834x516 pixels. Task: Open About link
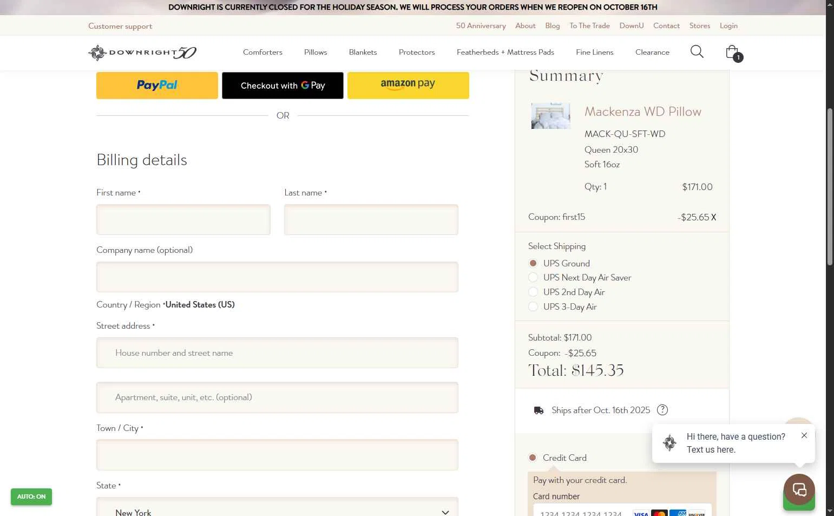point(526,25)
